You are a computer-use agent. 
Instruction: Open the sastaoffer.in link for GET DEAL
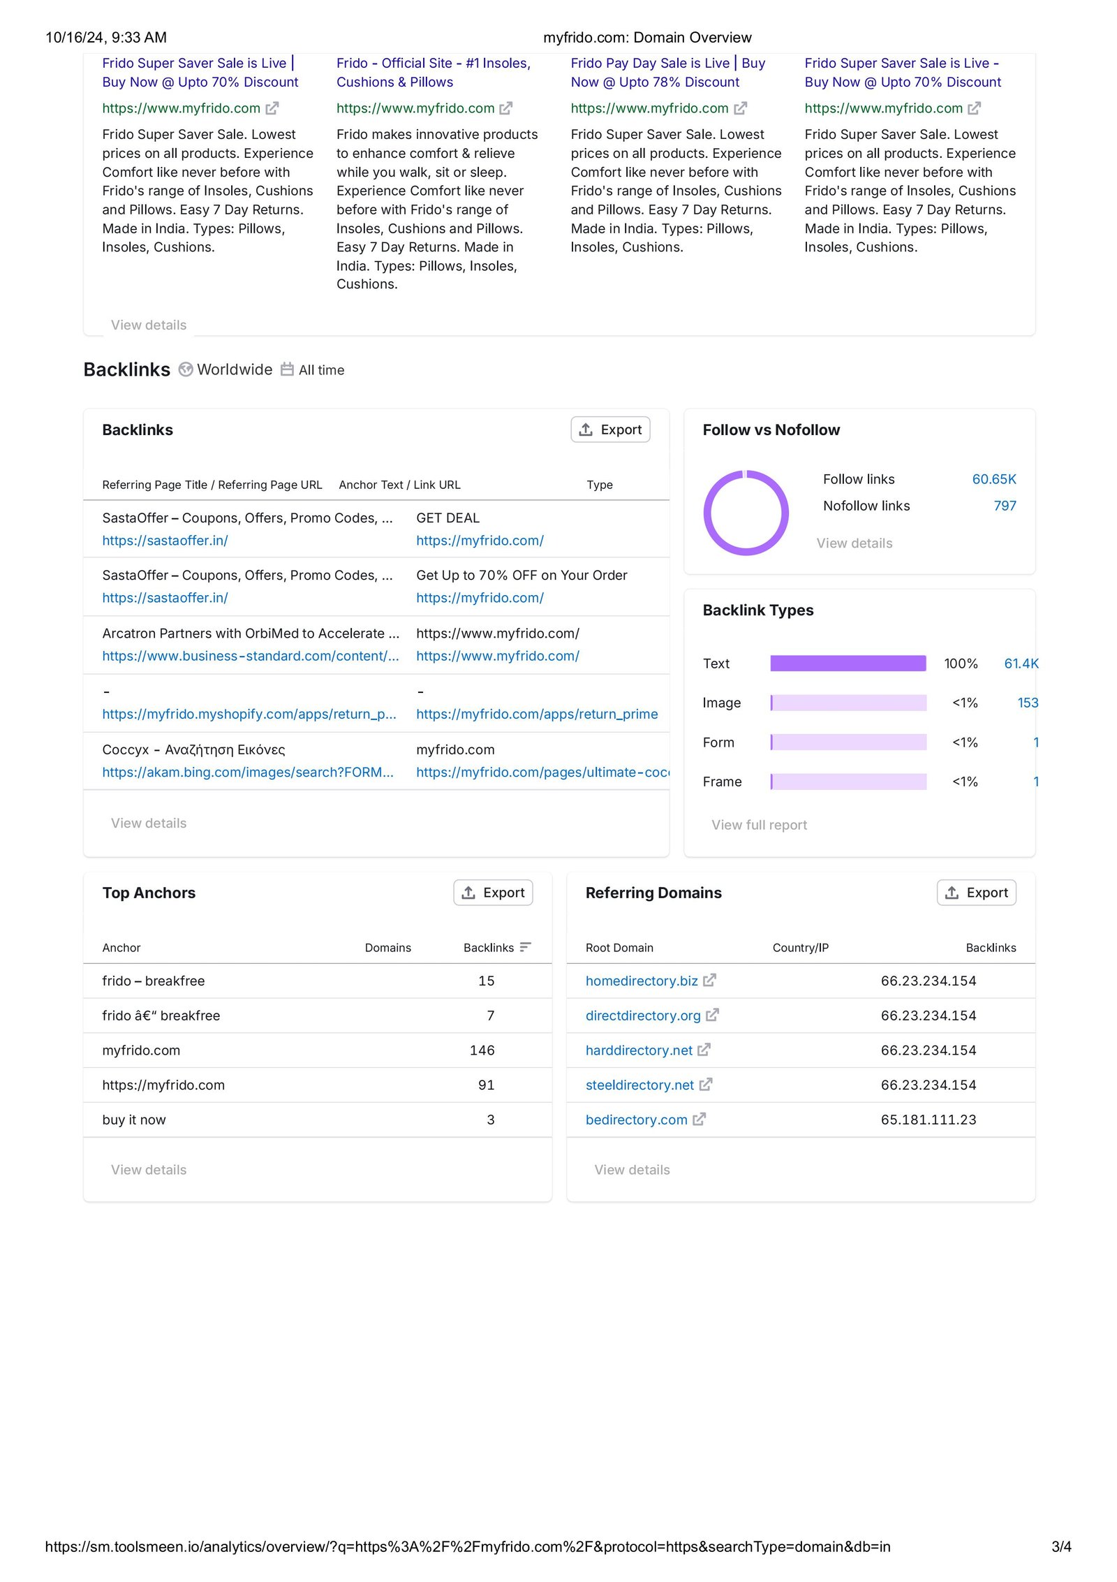(x=165, y=541)
